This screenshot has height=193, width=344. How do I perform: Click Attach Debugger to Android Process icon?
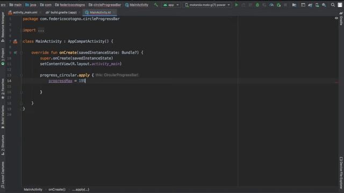click(278, 5)
